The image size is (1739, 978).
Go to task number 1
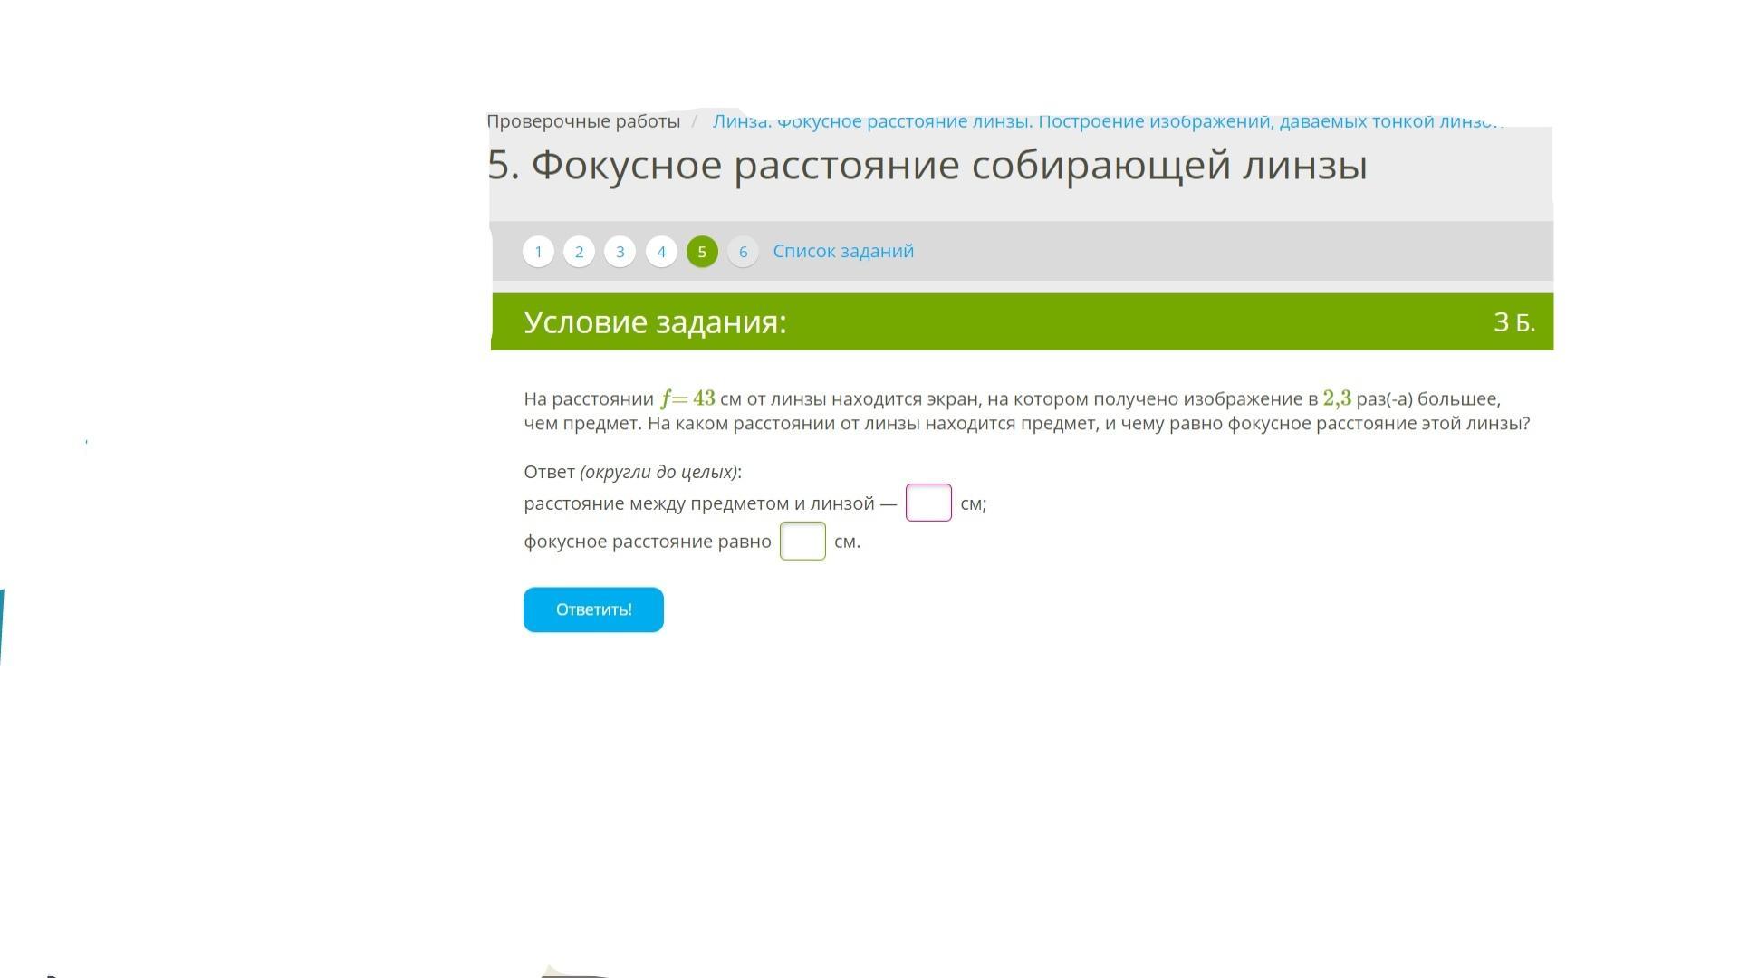538,252
